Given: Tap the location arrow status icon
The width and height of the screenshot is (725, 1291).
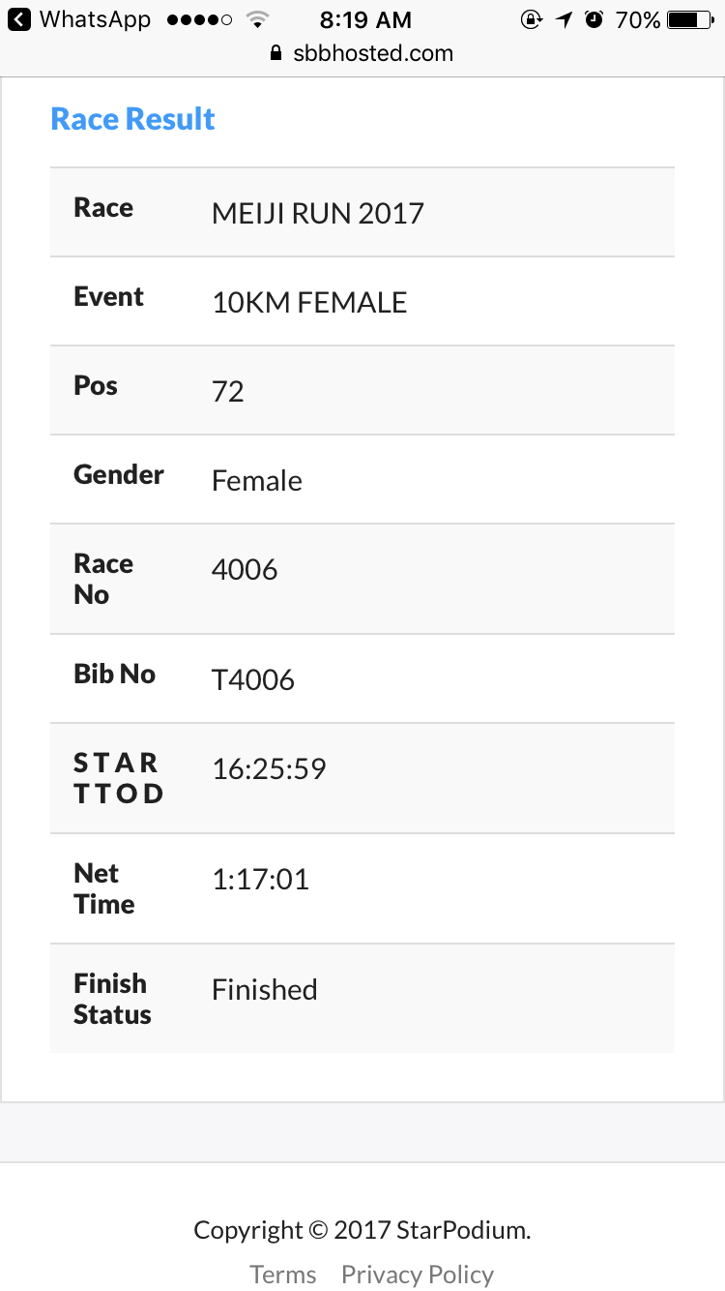Looking at the screenshot, I should tap(564, 19).
